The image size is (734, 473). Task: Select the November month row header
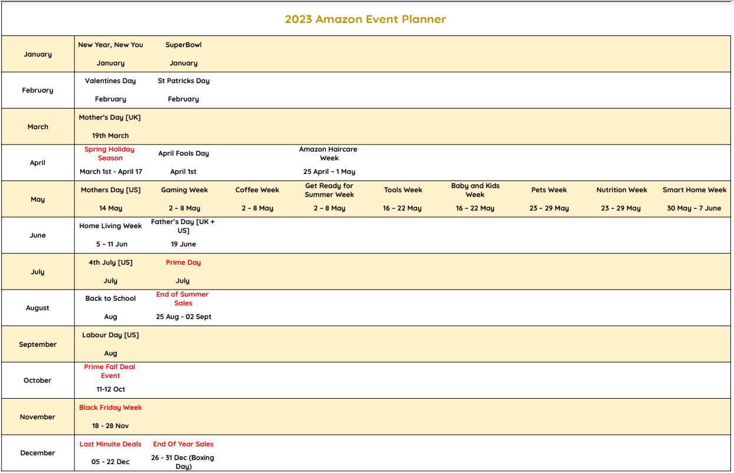(38, 417)
